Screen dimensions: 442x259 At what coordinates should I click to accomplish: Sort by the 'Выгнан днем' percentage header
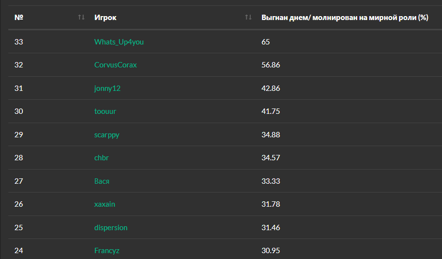pyautogui.click(x=344, y=18)
